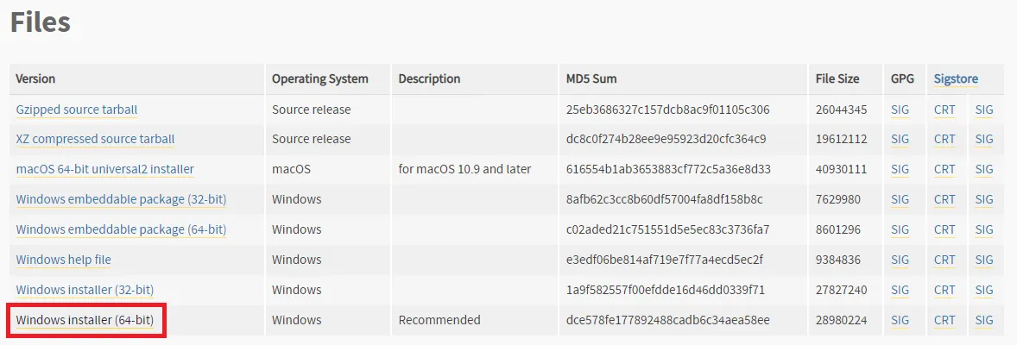This screenshot has width=1017, height=345.
Task: Open Sigstore CRT for Gzipped source tarball
Action: 944,110
